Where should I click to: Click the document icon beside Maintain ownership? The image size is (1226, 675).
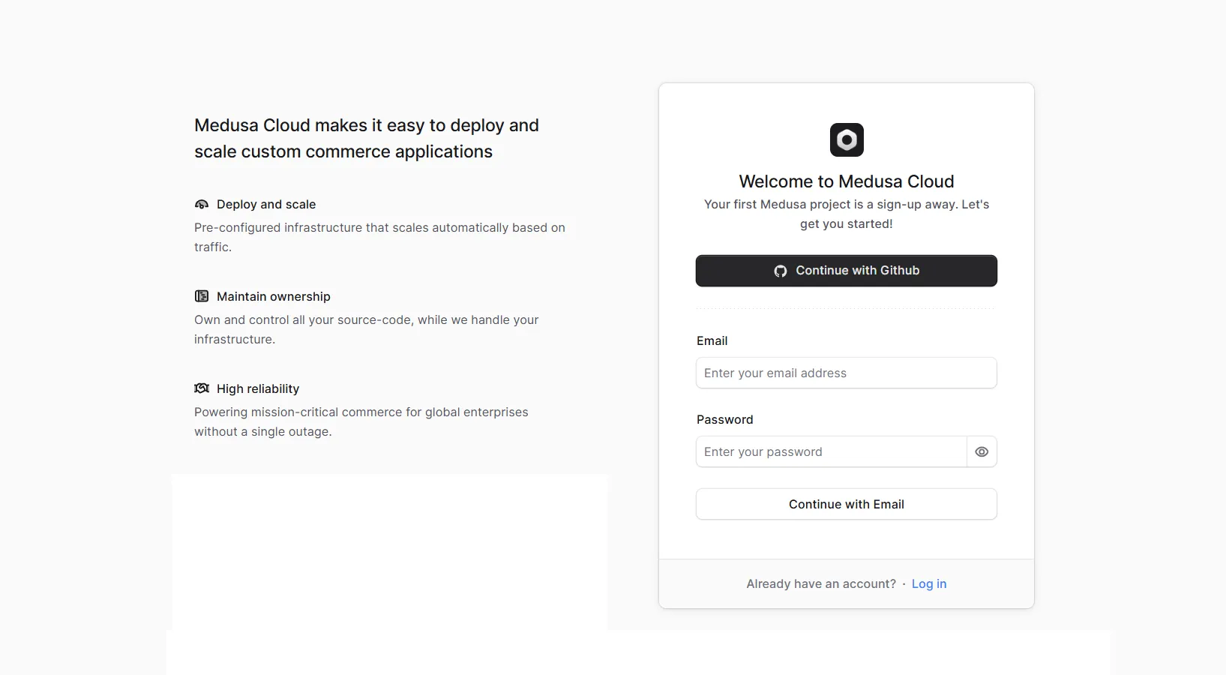pos(201,296)
